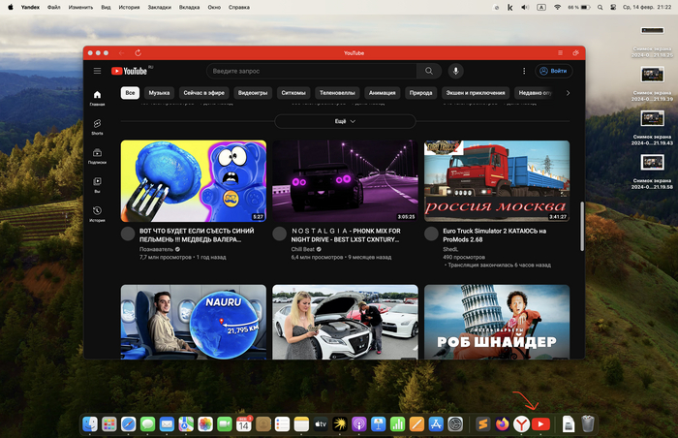This screenshot has height=438, width=678.
Task: Open the РОБ ШНАЙДЕР video thumbnail
Action: (x=497, y=322)
